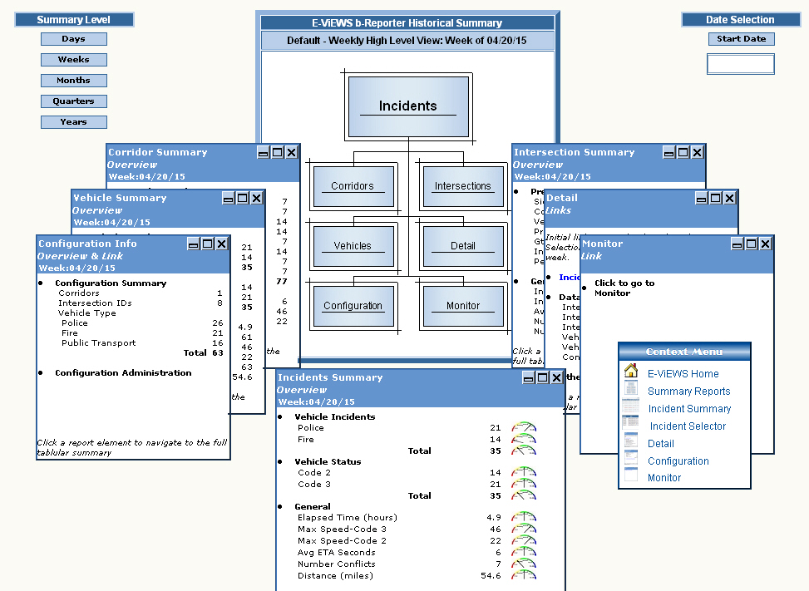Click the Summary Reports thumbnail icon
The width and height of the screenshot is (809, 591).
pyautogui.click(x=631, y=391)
